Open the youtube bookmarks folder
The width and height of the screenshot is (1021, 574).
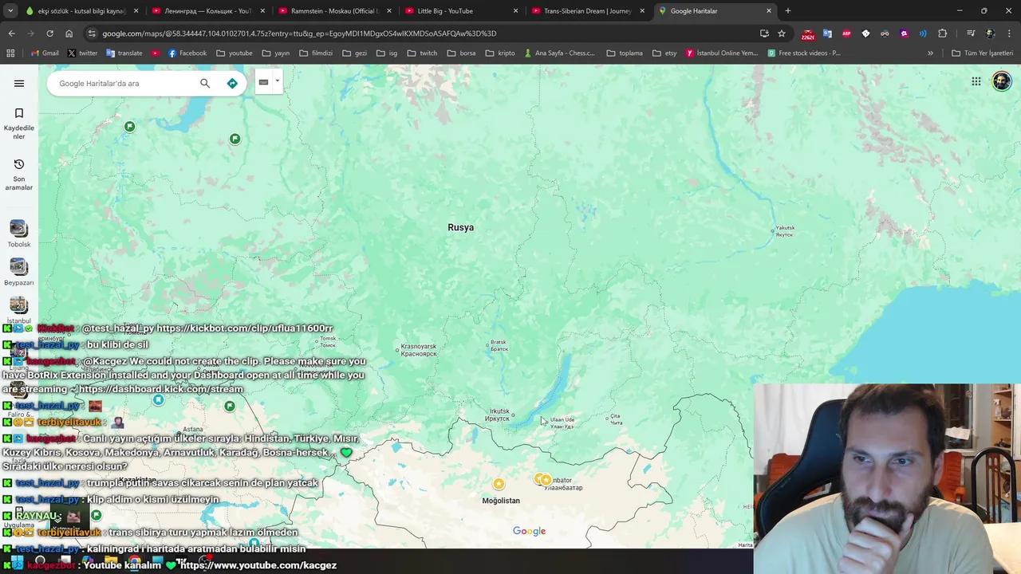(234, 53)
